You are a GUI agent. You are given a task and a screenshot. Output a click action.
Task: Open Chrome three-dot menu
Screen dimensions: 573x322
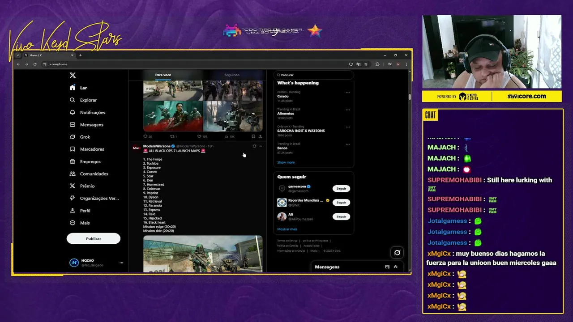click(x=406, y=64)
